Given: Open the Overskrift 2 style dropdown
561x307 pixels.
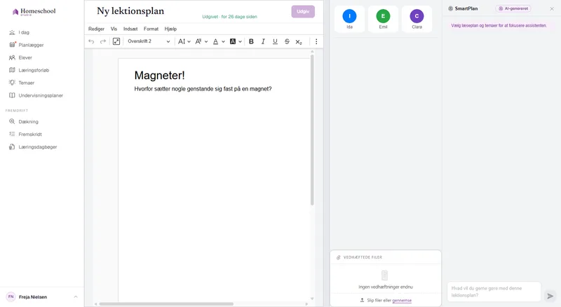Looking at the screenshot, I should pos(149,41).
